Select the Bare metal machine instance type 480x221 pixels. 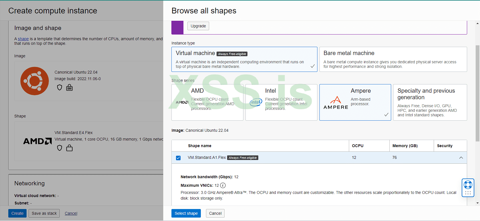[393, 59]
